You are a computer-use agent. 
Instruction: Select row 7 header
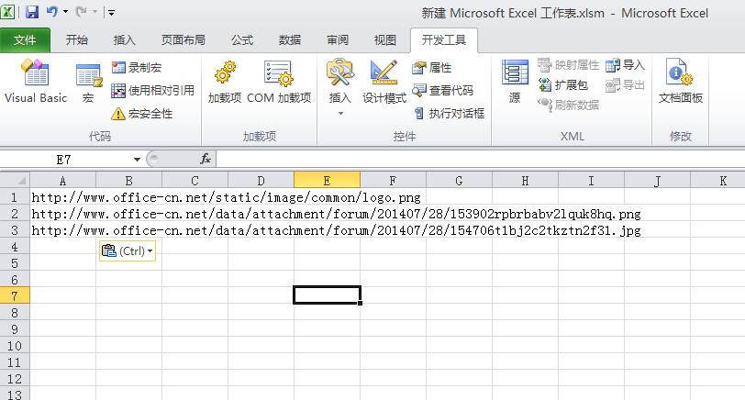click(x=15, y=296)
